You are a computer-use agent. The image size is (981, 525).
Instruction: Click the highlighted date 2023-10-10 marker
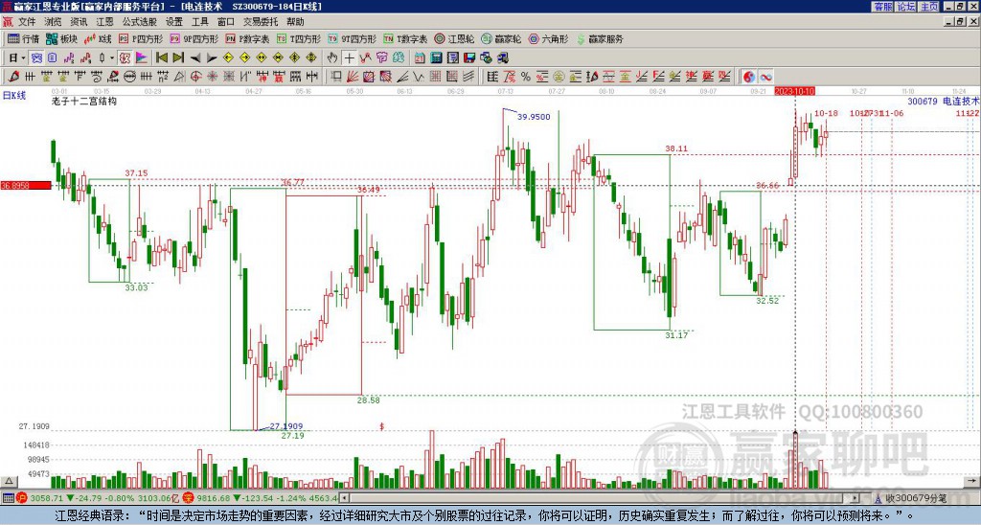[x=794, y=91]
